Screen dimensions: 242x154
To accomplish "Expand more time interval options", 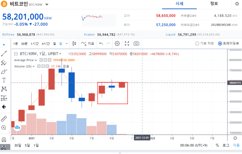I will 67,44.
